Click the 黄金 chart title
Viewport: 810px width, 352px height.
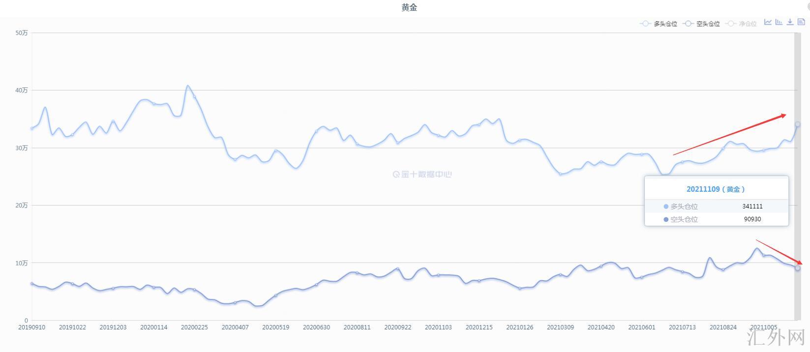pyautogui.click(x=409, y=7)
